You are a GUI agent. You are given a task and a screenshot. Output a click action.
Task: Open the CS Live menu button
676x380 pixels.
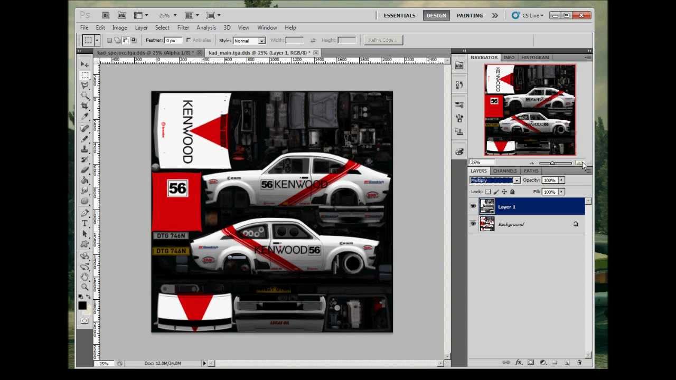(x=528, y=15)
